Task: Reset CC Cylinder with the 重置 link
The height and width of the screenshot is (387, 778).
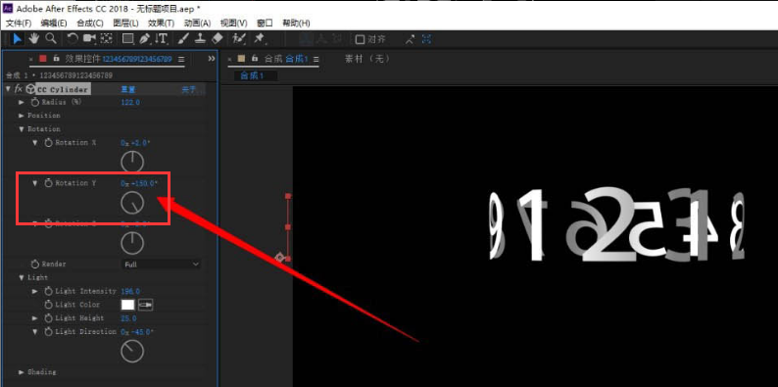Action: (x=128, y=89)
